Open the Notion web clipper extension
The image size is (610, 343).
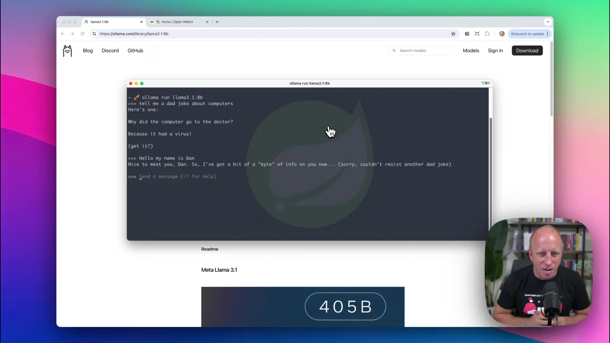467,34
